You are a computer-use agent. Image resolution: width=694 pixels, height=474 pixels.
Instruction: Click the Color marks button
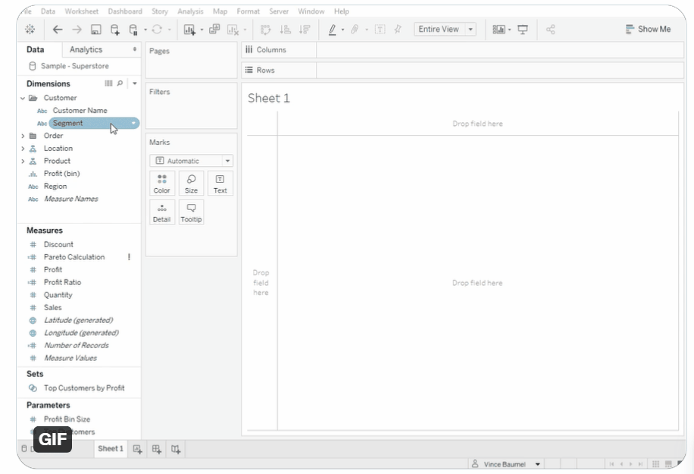tap(161, 184)
